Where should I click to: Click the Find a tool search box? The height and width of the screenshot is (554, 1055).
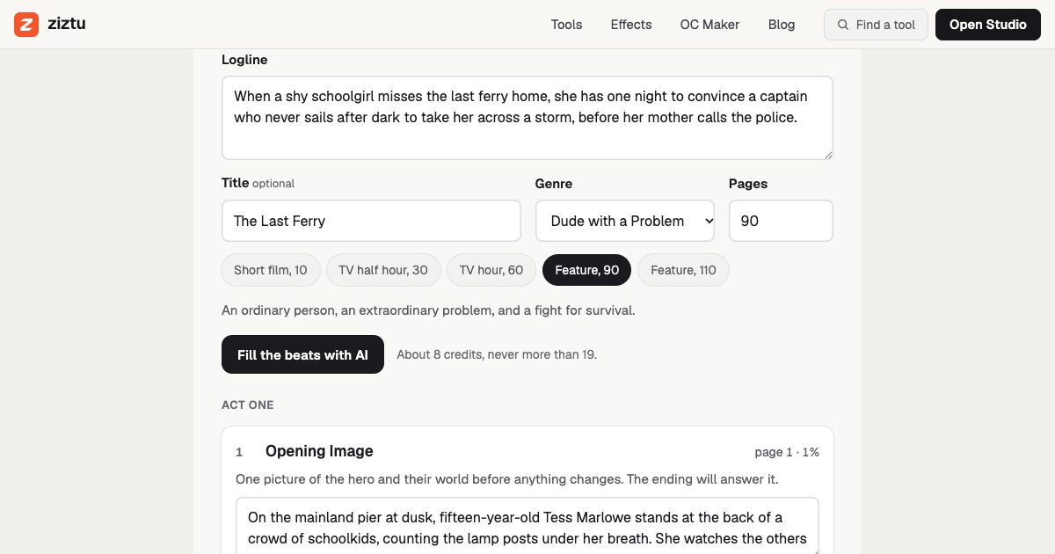(876, 25)
